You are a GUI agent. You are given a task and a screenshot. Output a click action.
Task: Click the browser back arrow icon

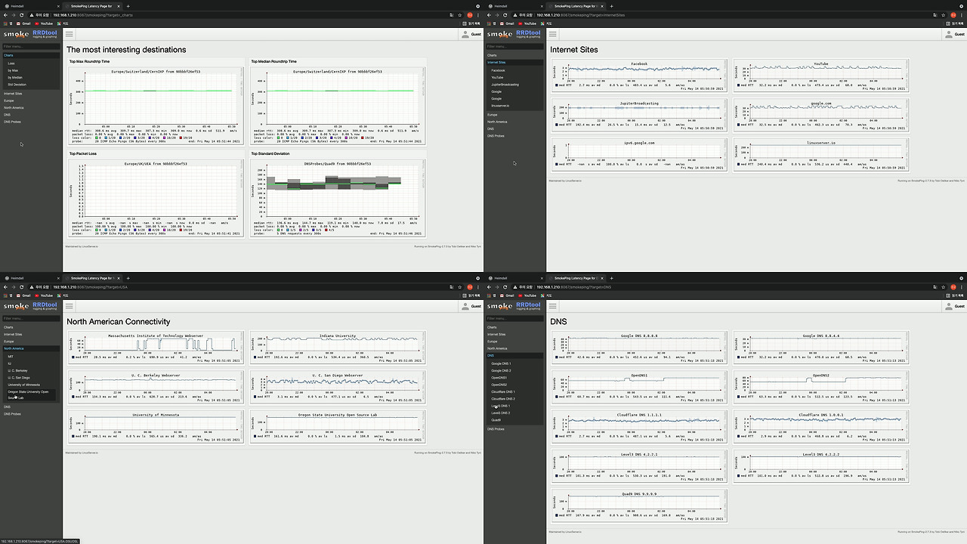[x=6, y=14]
